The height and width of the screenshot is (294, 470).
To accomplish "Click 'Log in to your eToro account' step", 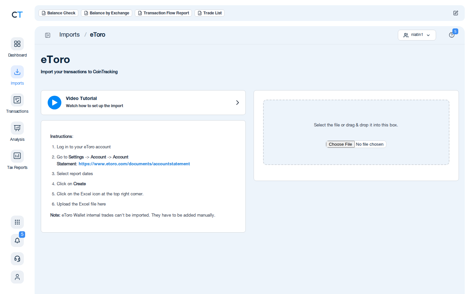I will click(84, 147).
